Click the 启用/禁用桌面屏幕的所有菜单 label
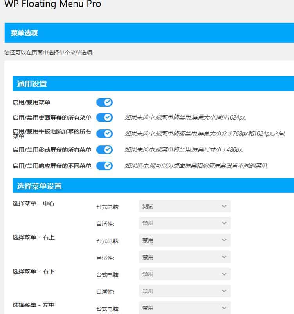This screenshot has width=294, height=314. coord(52,118)
